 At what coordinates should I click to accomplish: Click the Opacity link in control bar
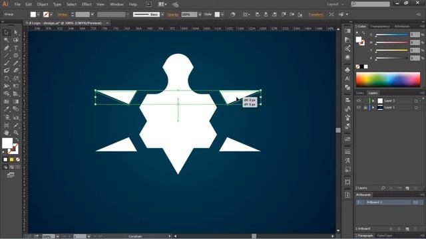point(173,15)
